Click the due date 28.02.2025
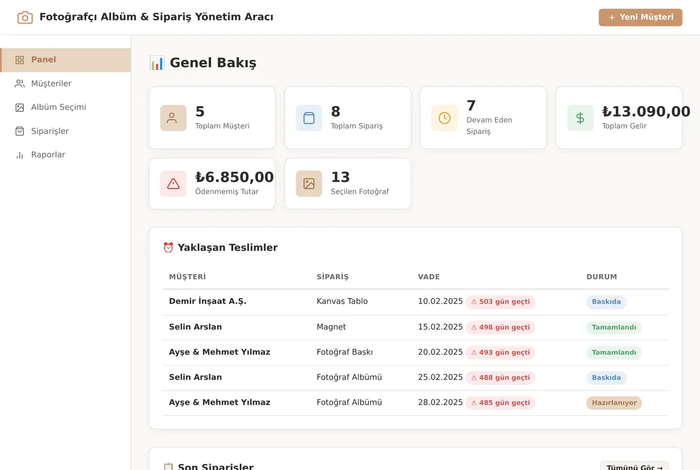The width and height of the screenshot is (700, 470). (x=440, y=402)
